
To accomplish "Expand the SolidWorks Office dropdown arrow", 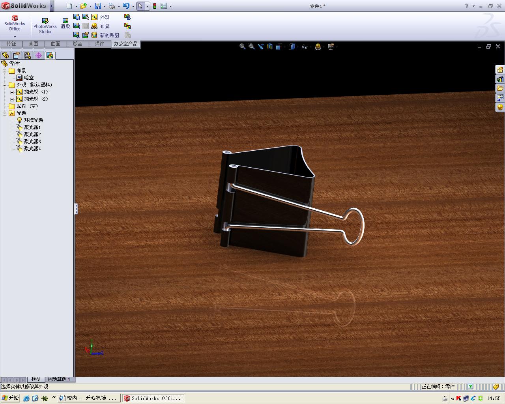I will 15,37.
